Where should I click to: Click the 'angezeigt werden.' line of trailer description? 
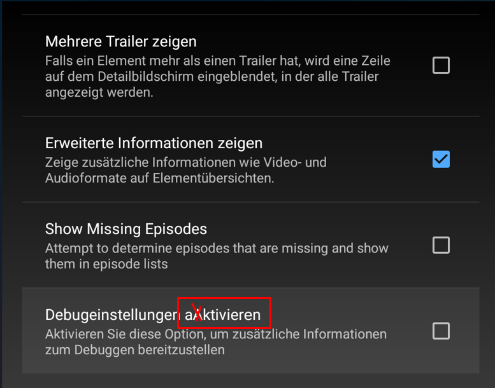pos(99,92)
